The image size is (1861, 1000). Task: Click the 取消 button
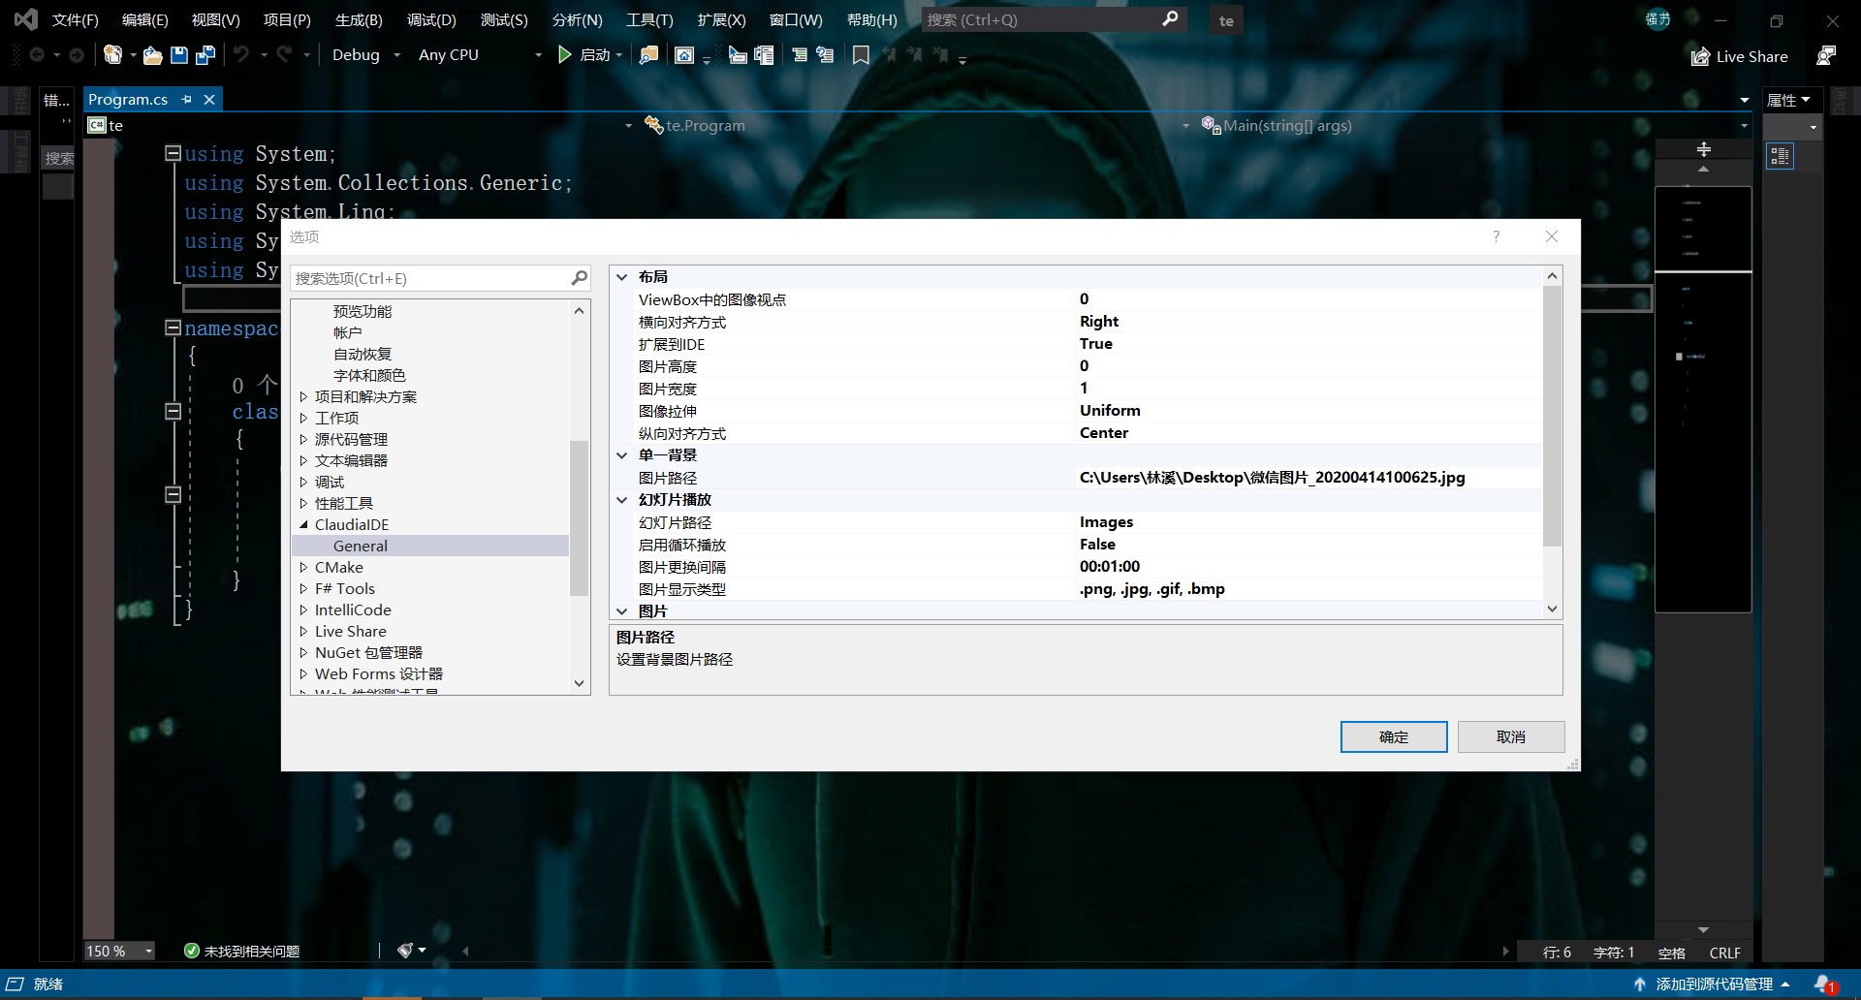(1510, 736)
